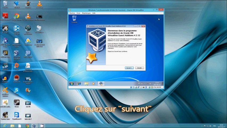Select the WebStorage desktop shortcut
This screenshot has height=128, width=227.
[x=28, y=42]
